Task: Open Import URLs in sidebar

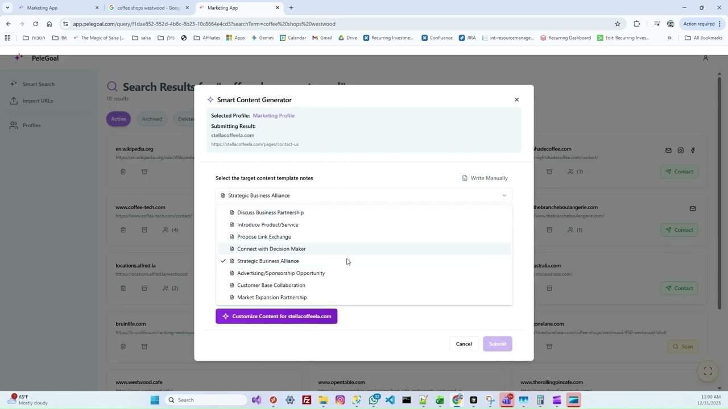Action: coord(31,101)
